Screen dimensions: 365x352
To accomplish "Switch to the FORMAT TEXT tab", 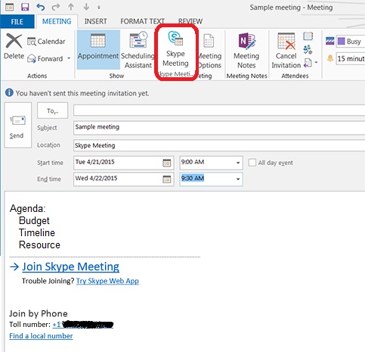I will [142, 21].
